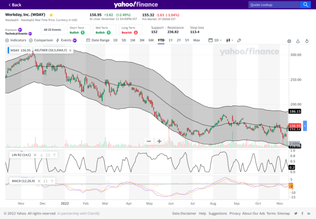Select the 2Y range
Image resolution: width=316 pixels, height=219 pixels.
coord(179,40)
